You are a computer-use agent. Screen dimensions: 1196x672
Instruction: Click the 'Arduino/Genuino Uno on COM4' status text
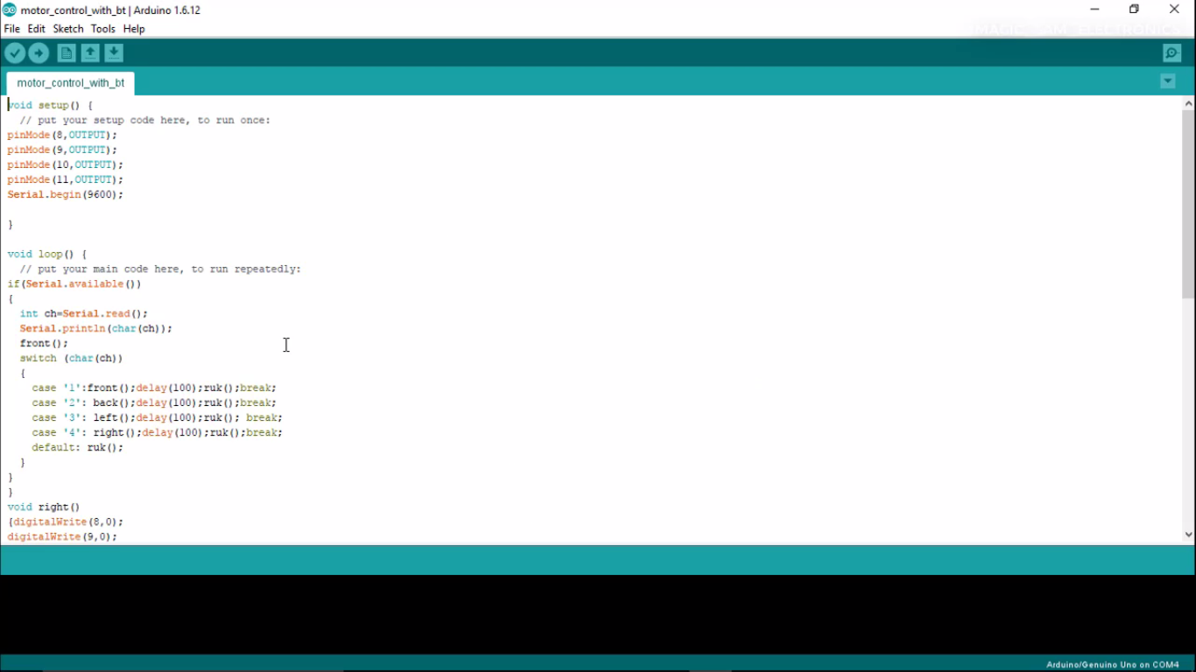coord(1113,665)
